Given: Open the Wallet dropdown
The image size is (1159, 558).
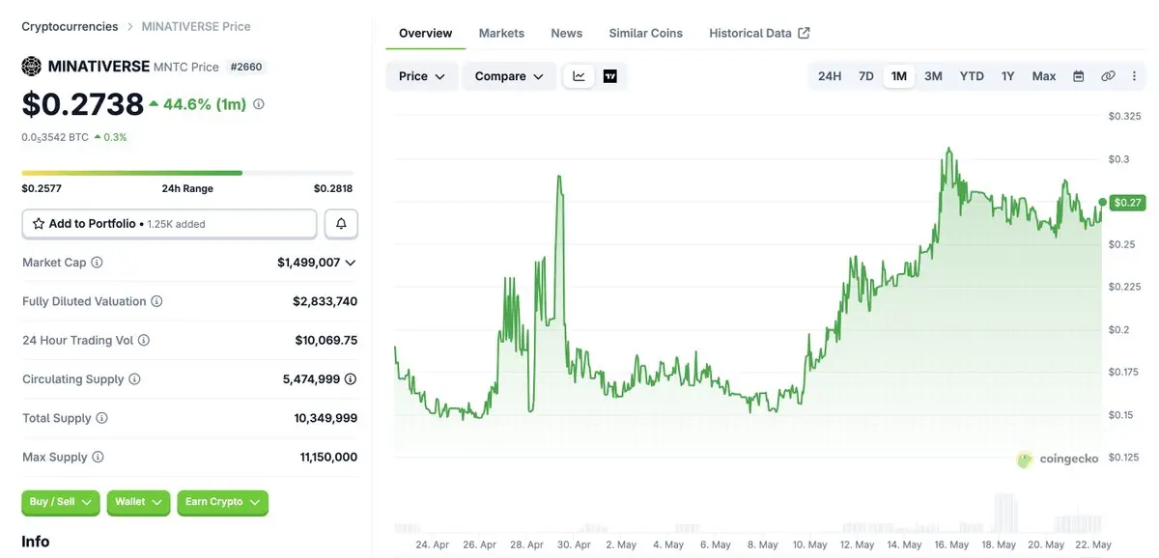Looking at the screenshot, I should 138,502.
